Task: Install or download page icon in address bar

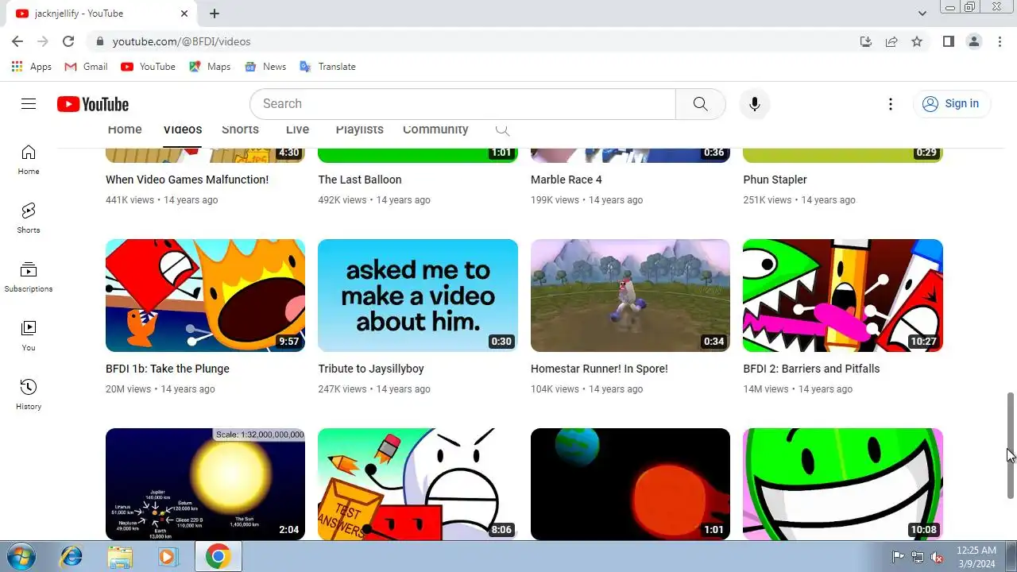Action: pos(866,41)
